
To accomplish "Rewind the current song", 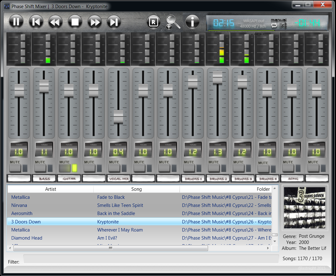I will coord(55,22).
